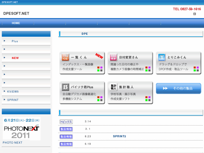Click the colored squares on 日付変更さん card
Viewport: 204px width, 153px height.
[148, 69]
